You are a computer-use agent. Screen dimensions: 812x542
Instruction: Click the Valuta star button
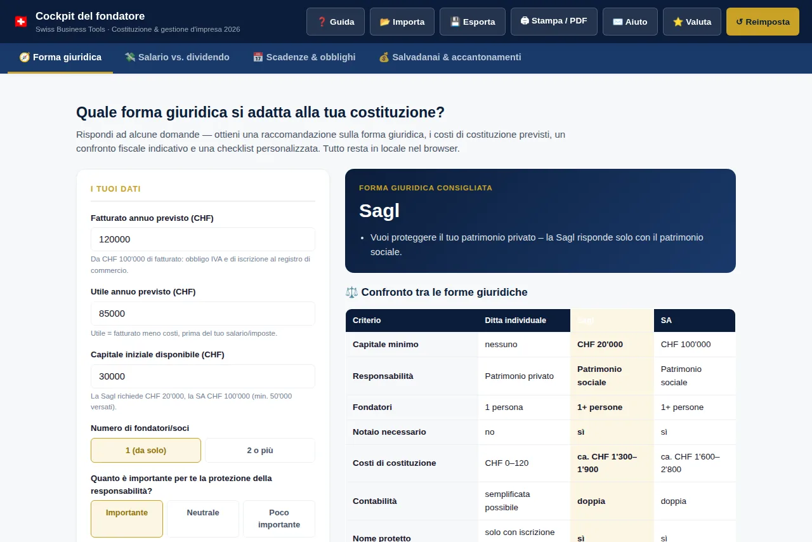point(692,22)
